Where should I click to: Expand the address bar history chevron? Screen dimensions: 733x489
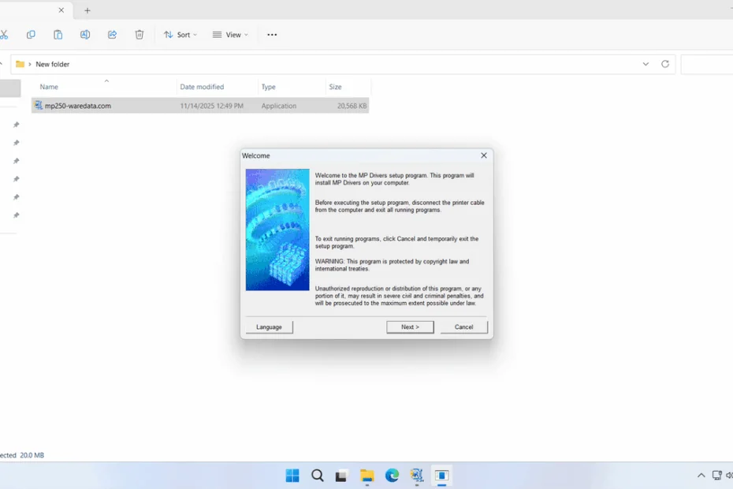point(646,64)
